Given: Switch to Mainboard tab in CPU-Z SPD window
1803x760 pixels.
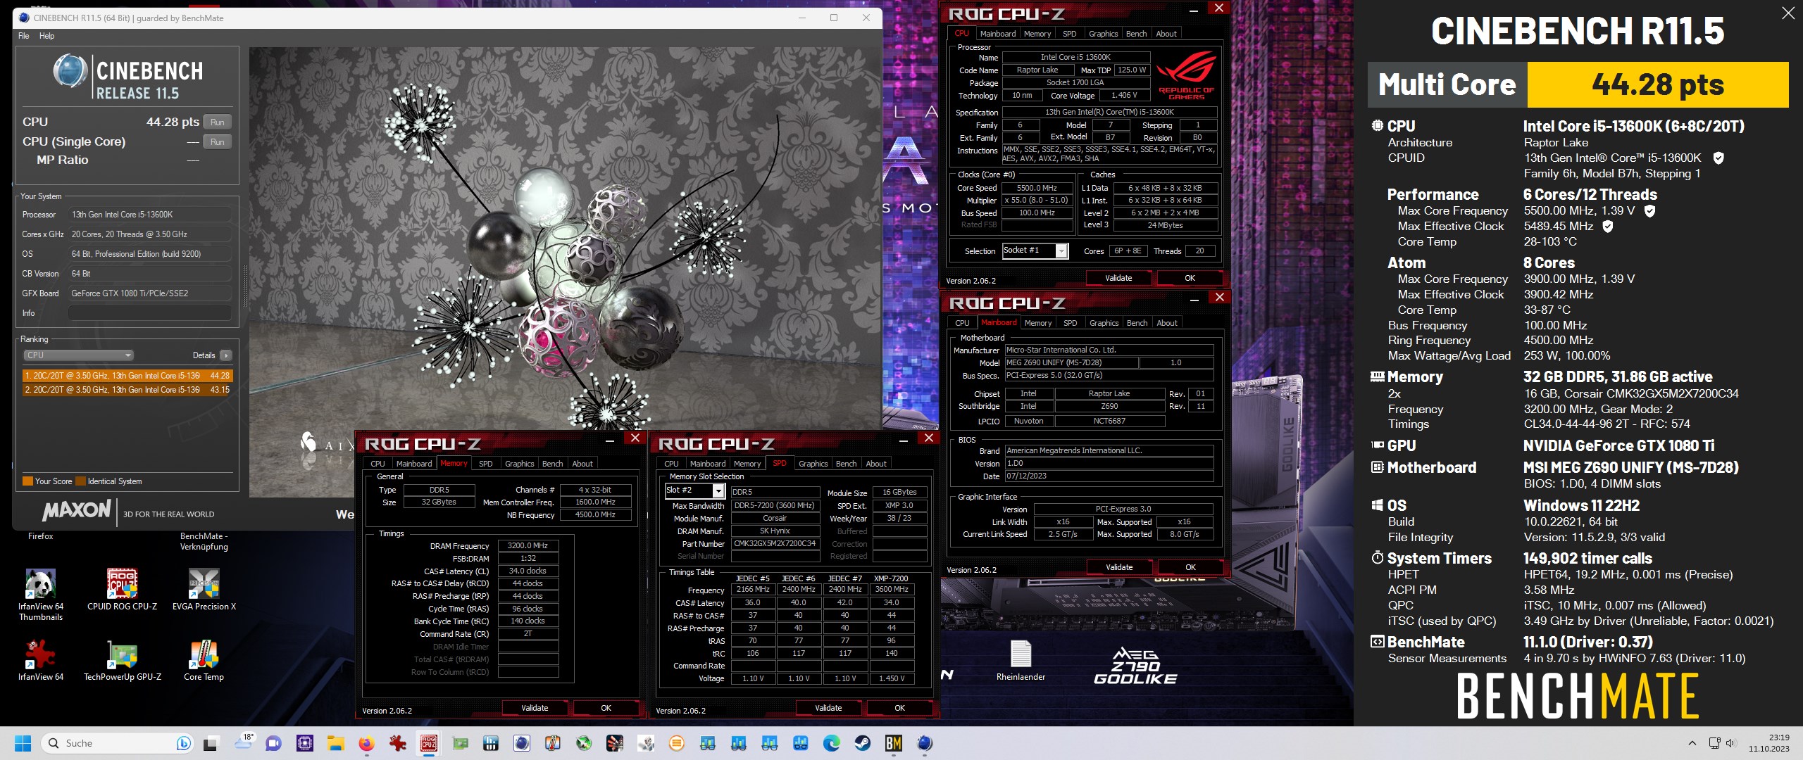Looking at the screenshot, I should click(707, 464).
